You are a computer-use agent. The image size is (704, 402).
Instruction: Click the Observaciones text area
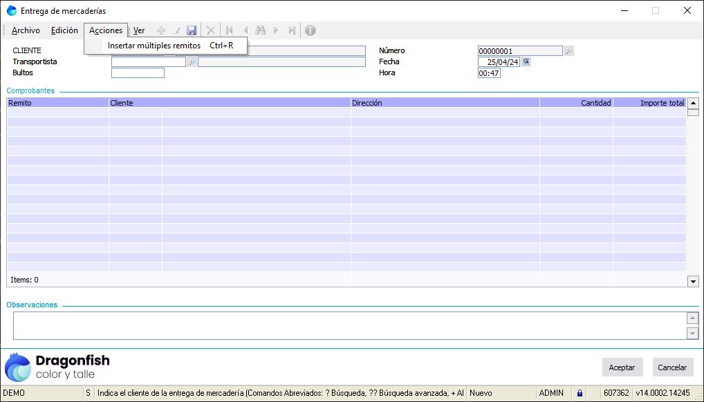pyautogui.click(x=350, y=326)
